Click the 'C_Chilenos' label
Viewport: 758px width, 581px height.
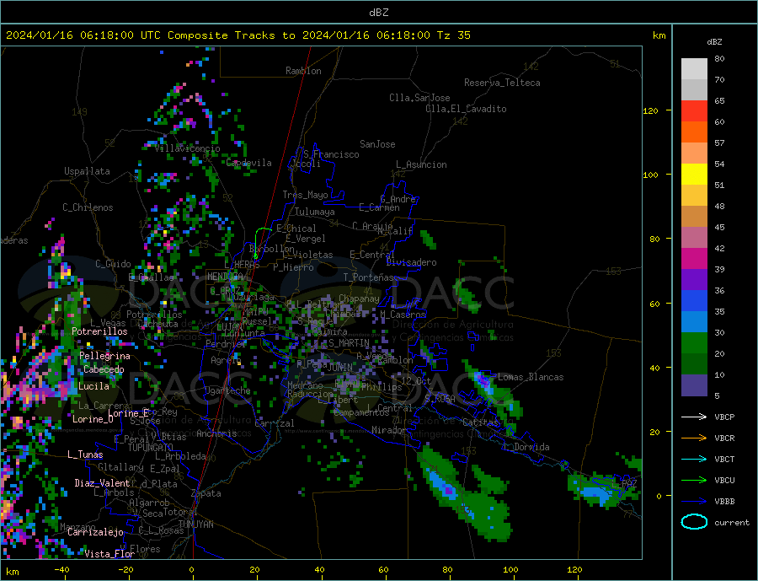[88, 207]
